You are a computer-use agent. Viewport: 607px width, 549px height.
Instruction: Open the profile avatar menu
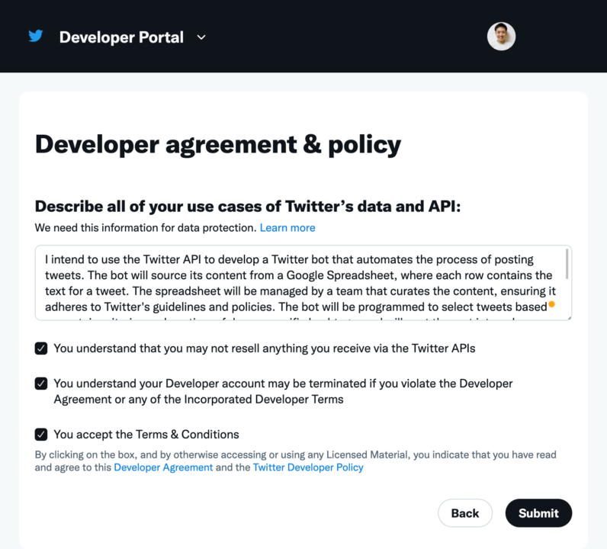point(501,37)
